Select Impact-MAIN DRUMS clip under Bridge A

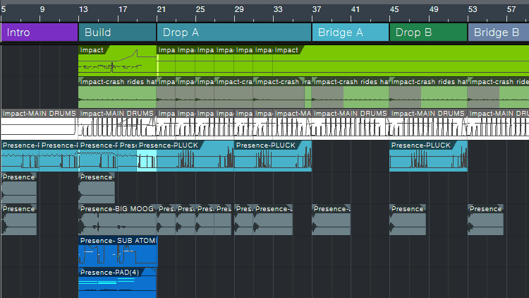tap(351, 124)
